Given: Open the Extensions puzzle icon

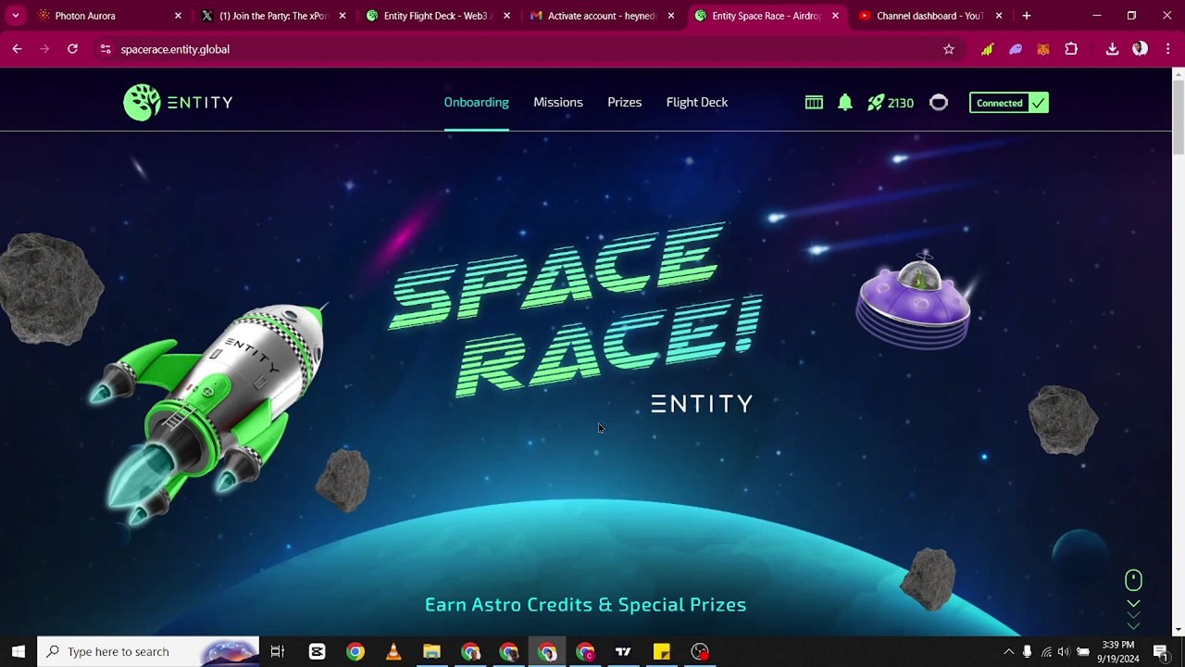Looking at the screenshot, I should 1071,49.
